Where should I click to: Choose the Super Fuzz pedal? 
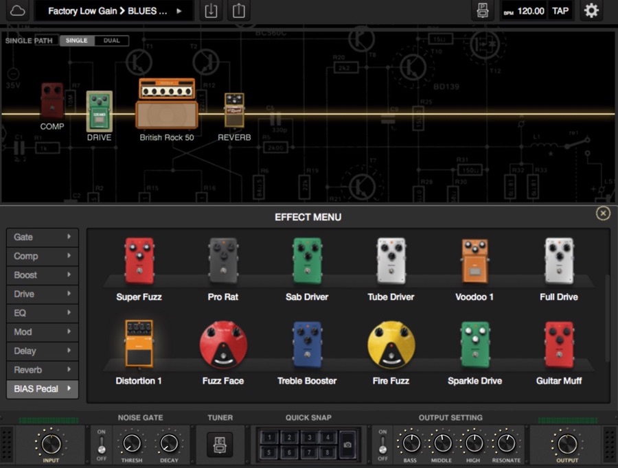[x=139, y=261]
